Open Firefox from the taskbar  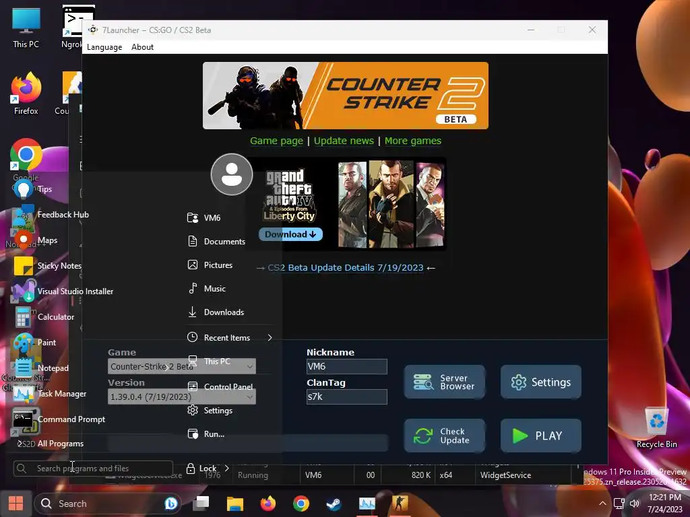click(268, 504)
